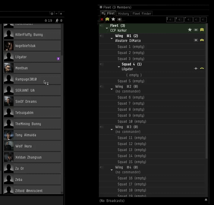This screenshot has width=214, height=205.
Task: Click kogelbiefstuk's portrait thumbnail
Action: [x=9, y=46]
